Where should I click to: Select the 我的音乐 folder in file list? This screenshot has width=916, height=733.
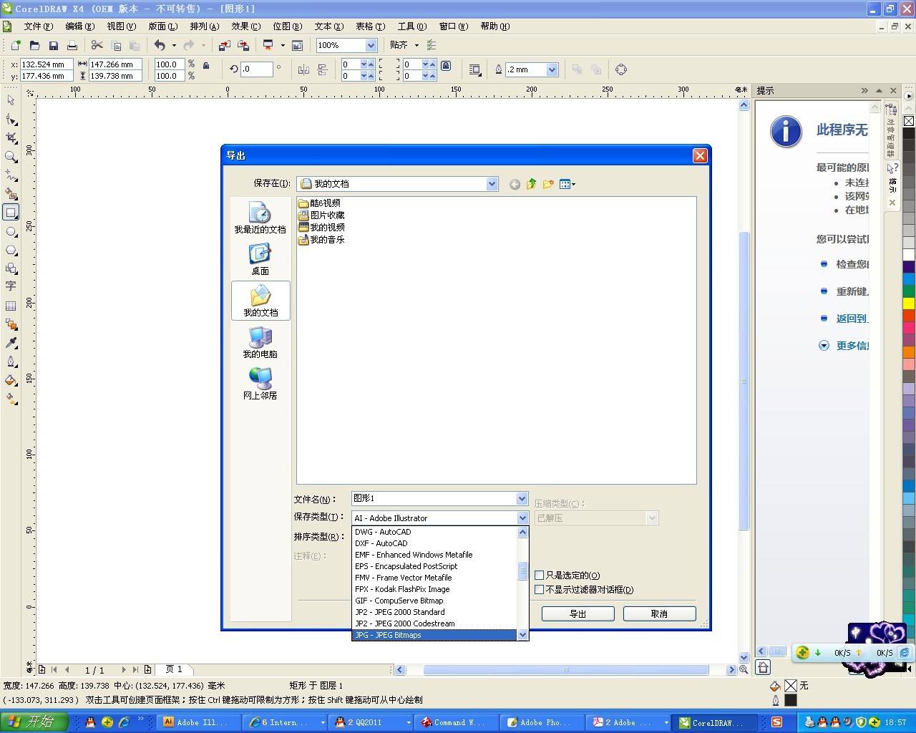click(x=321, y=239)
